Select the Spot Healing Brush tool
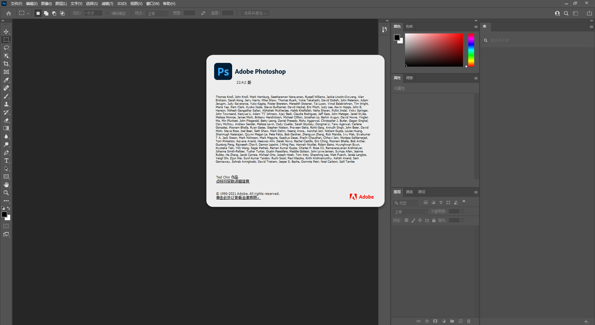The height and width of the screenshot is (325, 595). [6, 88]
